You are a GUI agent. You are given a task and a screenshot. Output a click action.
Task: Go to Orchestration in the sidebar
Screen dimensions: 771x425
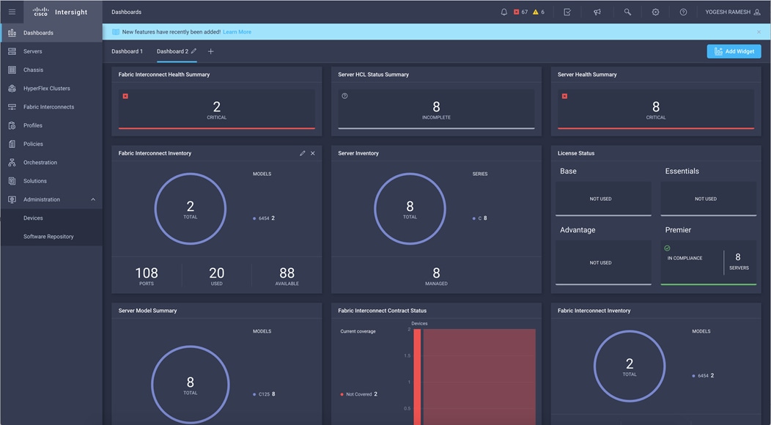(x=51, y=163)
